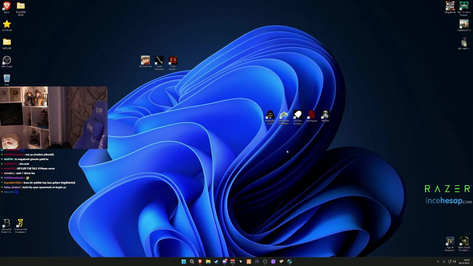Image resolution: width=473 pixels, height=266 pixels.
Task: Open the OBS Studio taskbar icon
Action: pyautogui.click(x=265, y=262)
